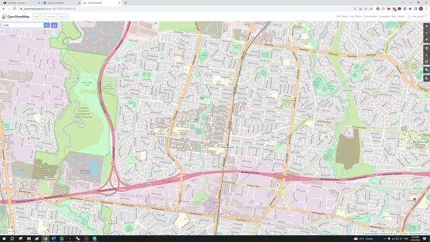This screenshot has height=242, width=430.
Task: Add a note to the map
Action: coord(427,70)
